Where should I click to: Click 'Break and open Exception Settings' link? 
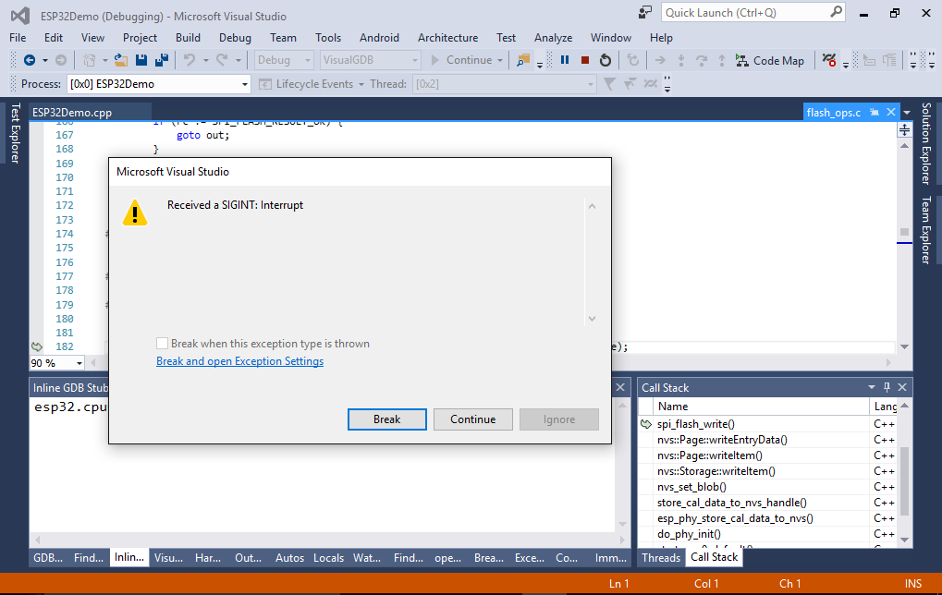tap(239, 361)
